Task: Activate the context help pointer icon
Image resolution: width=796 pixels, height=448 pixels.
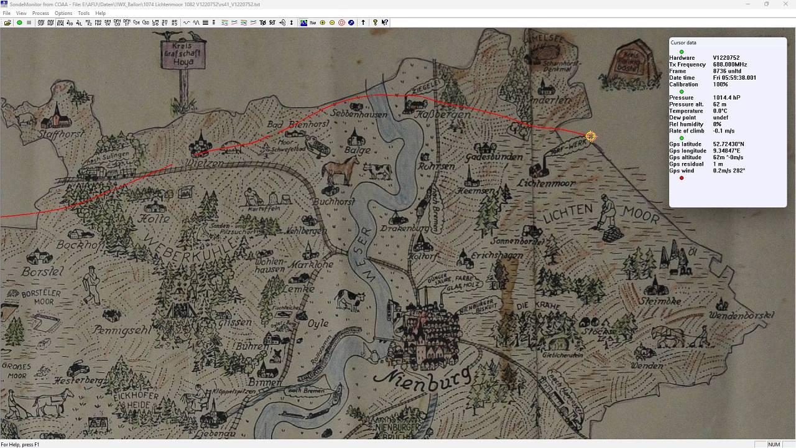Action: (385, 22)
